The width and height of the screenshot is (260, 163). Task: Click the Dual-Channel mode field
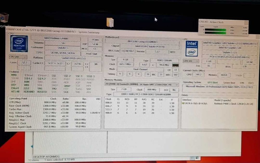(140, 69)
